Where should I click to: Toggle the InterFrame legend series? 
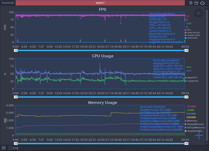tap(191, 37)
